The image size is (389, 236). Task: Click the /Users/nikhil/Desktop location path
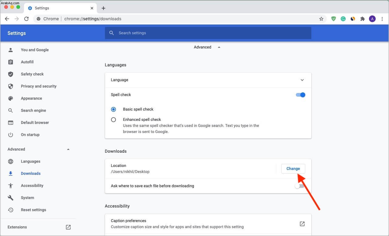coord(130,172)
